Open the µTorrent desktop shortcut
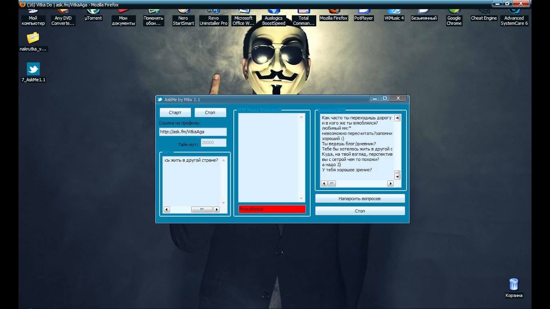This screenshot has height=309, width=550. [x=93, y=15]
